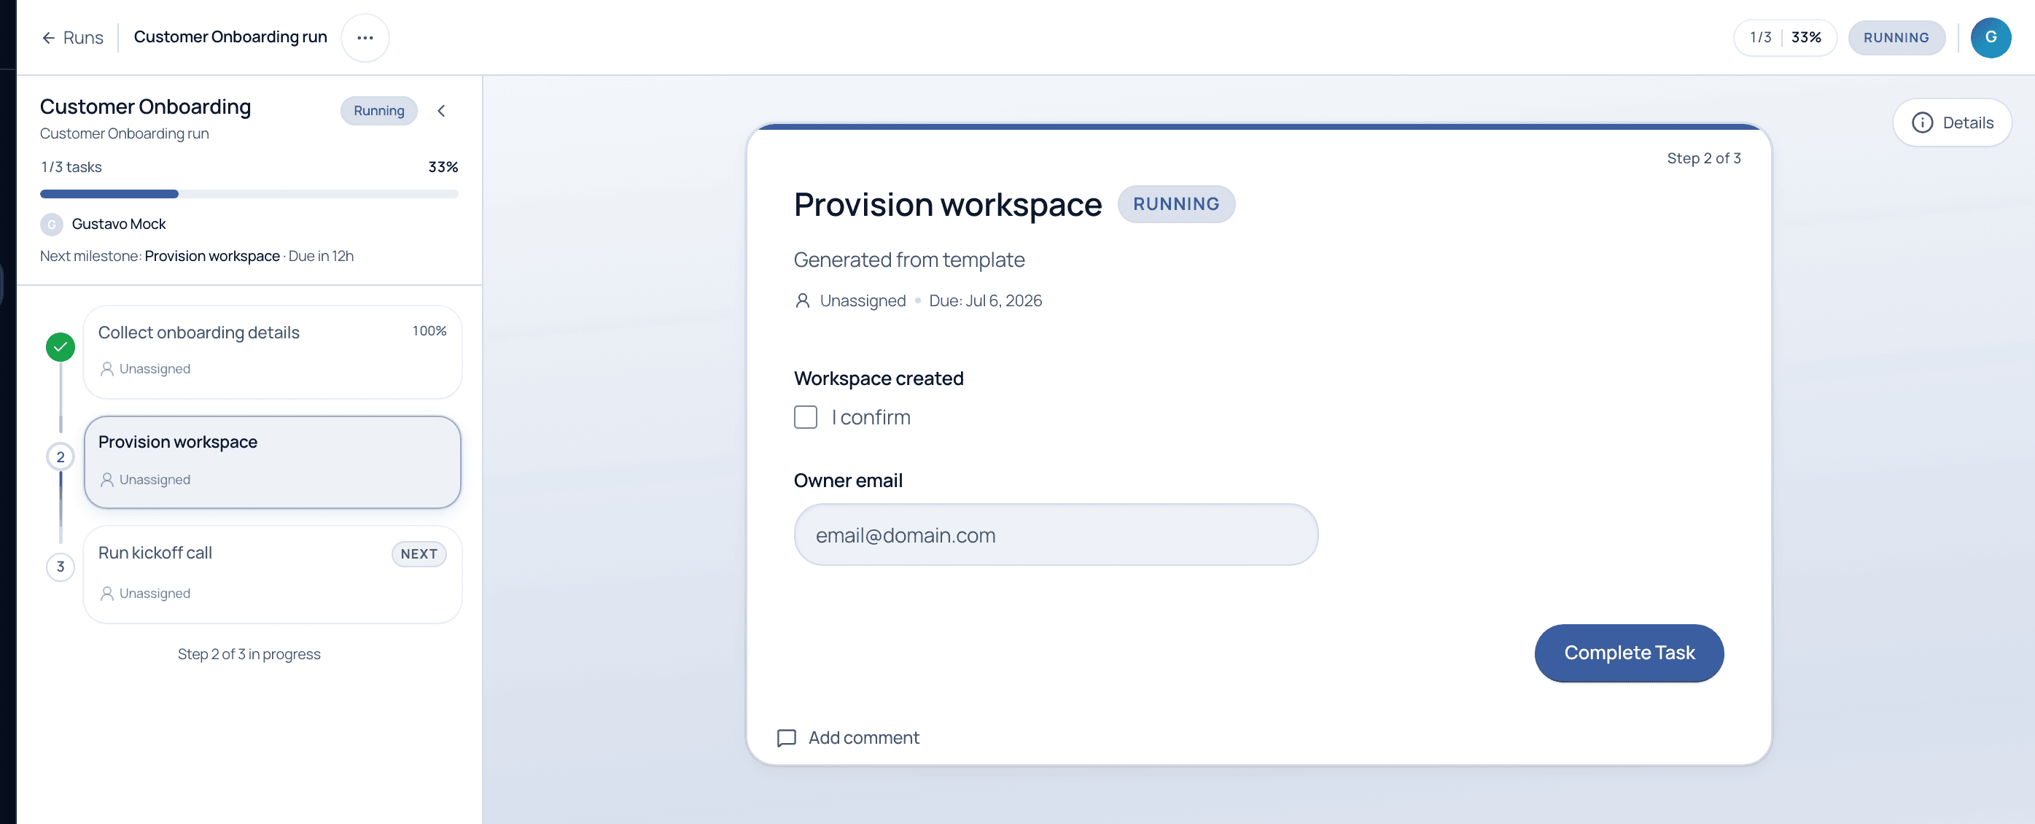Click Unassigned assignee in task header
2035x824 pixels.
click(862, 301)
